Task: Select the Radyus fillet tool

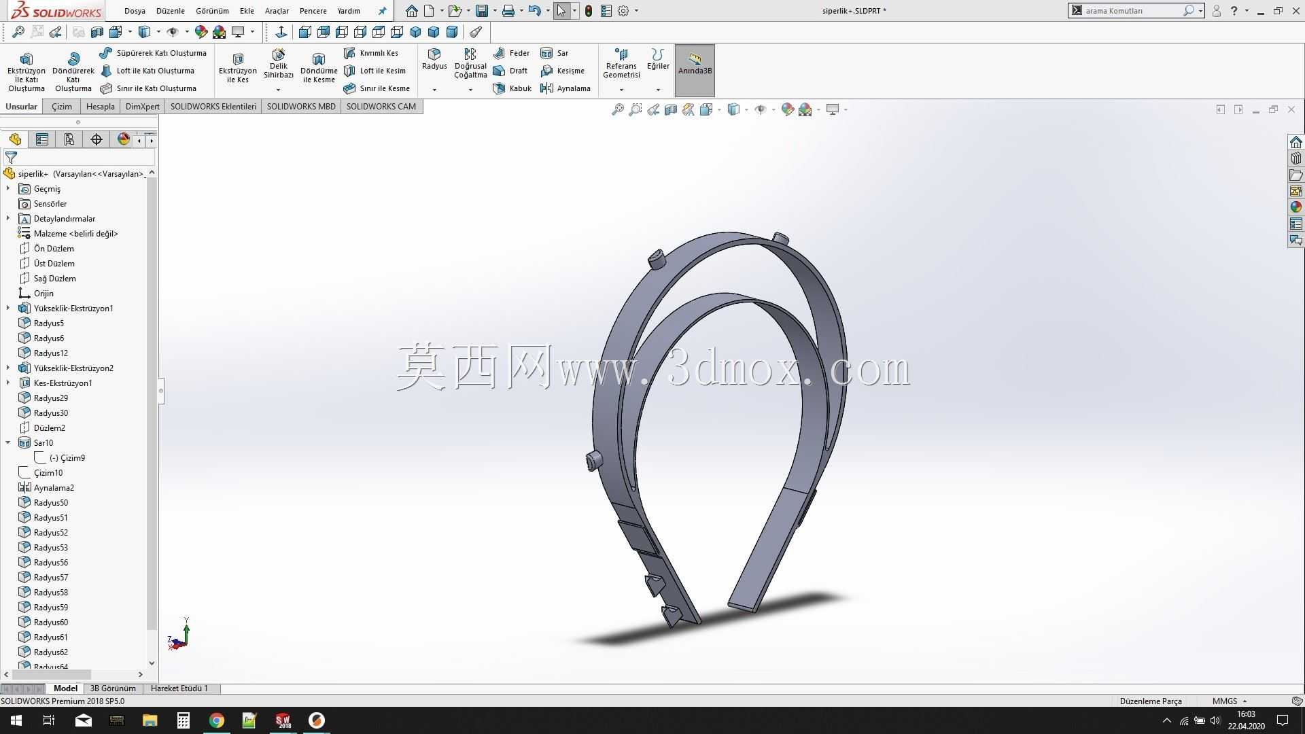Action: [434, 59]
